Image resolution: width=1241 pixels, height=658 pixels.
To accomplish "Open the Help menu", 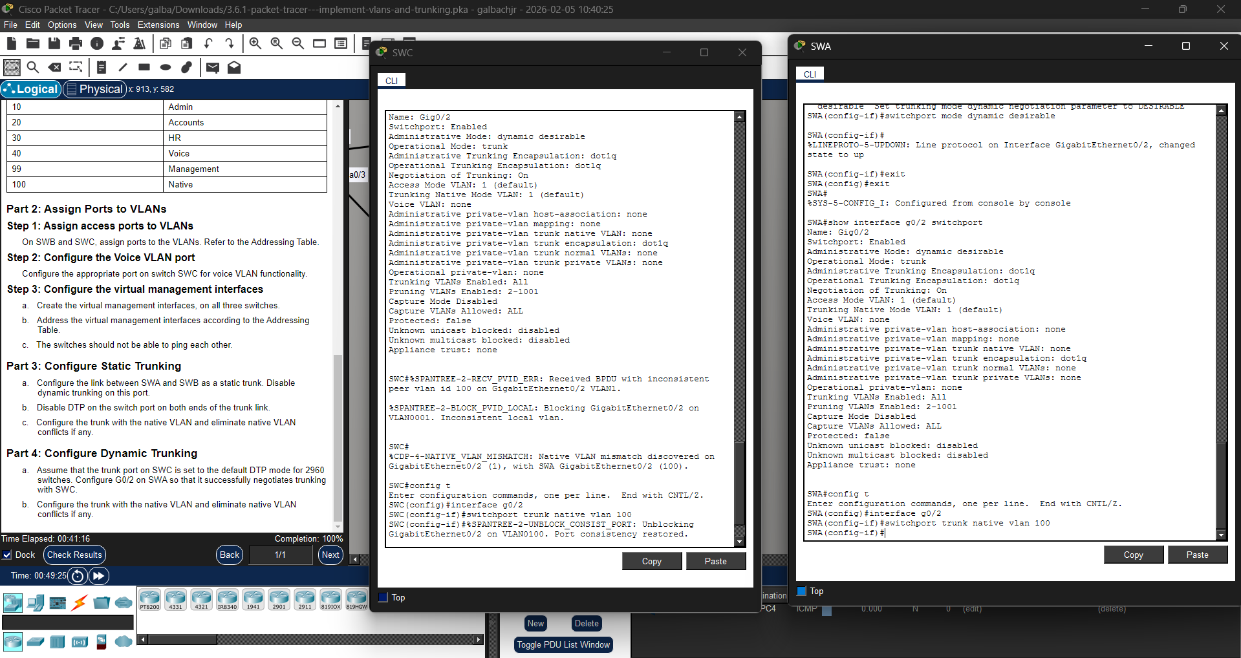I will (233, 25).
